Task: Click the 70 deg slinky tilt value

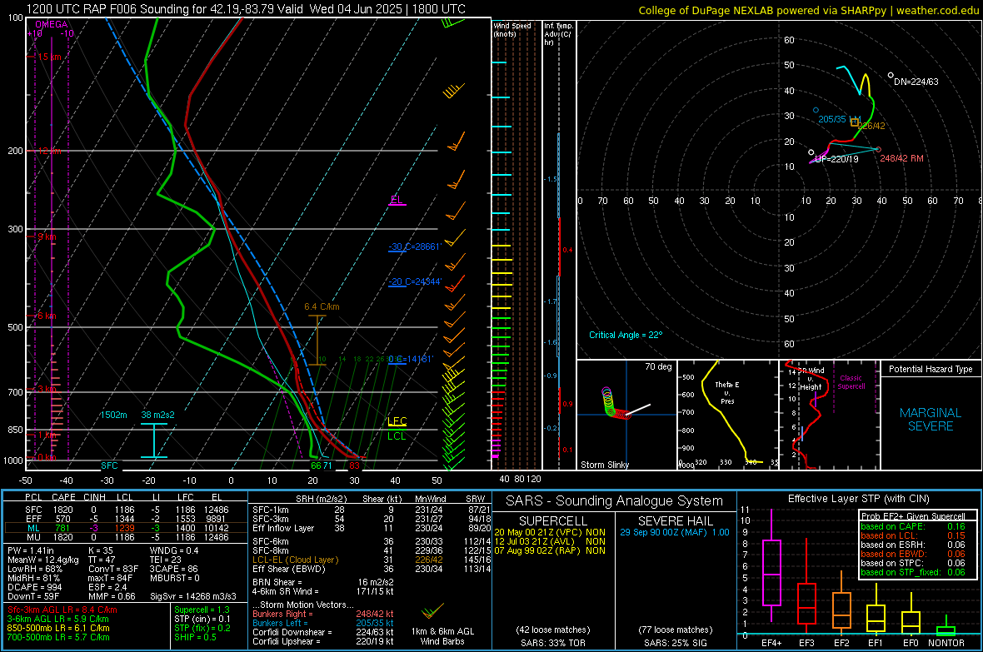Action: click(658, 366)
